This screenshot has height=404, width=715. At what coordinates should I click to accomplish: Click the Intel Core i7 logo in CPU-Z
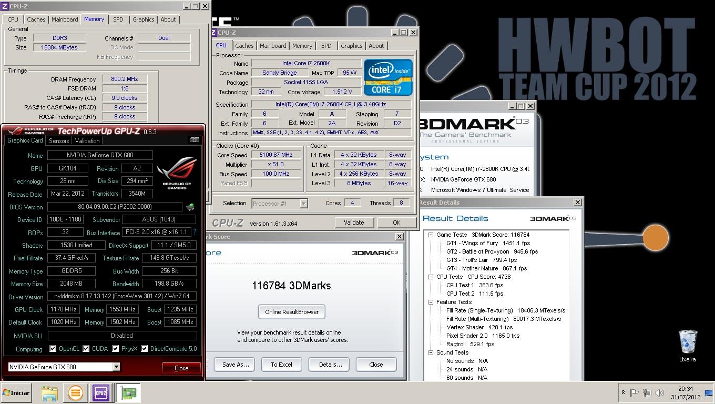388,77
